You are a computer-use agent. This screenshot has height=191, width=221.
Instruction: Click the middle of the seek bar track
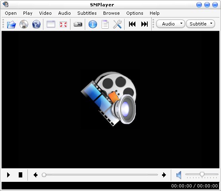coord(100,175)
